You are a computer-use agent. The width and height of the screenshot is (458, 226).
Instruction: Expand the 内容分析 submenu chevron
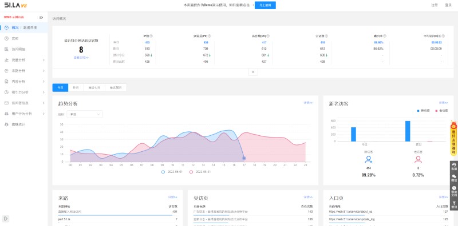click(44, 82)
